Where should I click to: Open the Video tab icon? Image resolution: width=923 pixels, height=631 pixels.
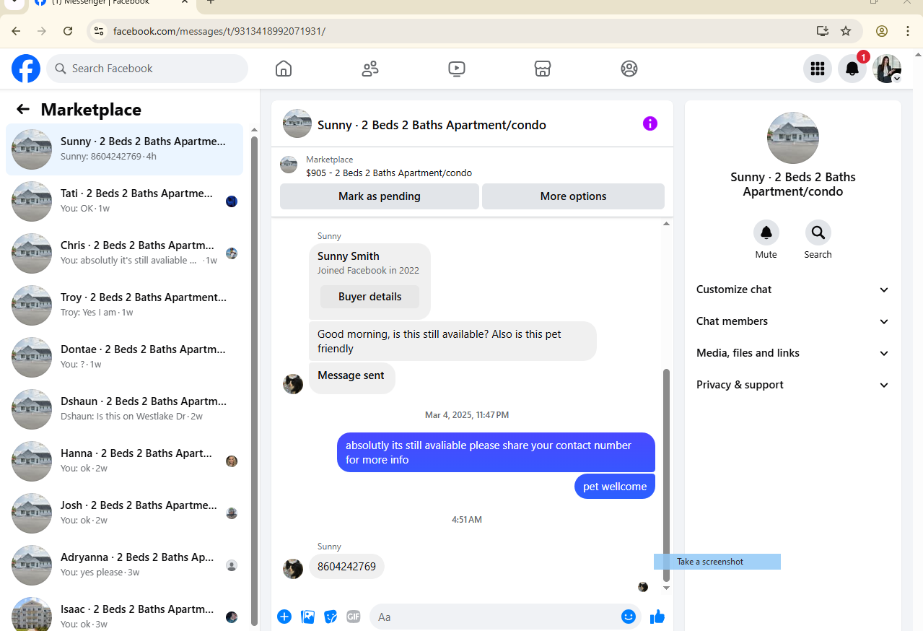[456, 69]
